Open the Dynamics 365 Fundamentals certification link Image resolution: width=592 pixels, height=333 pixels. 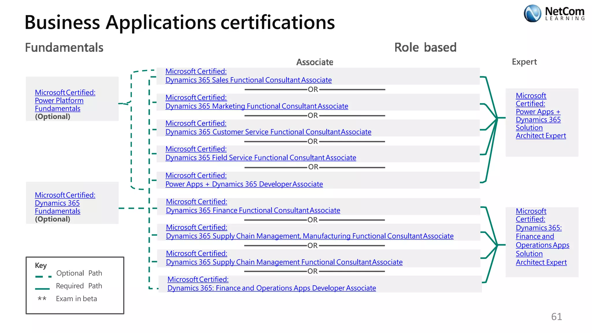(x=65, y=203)
